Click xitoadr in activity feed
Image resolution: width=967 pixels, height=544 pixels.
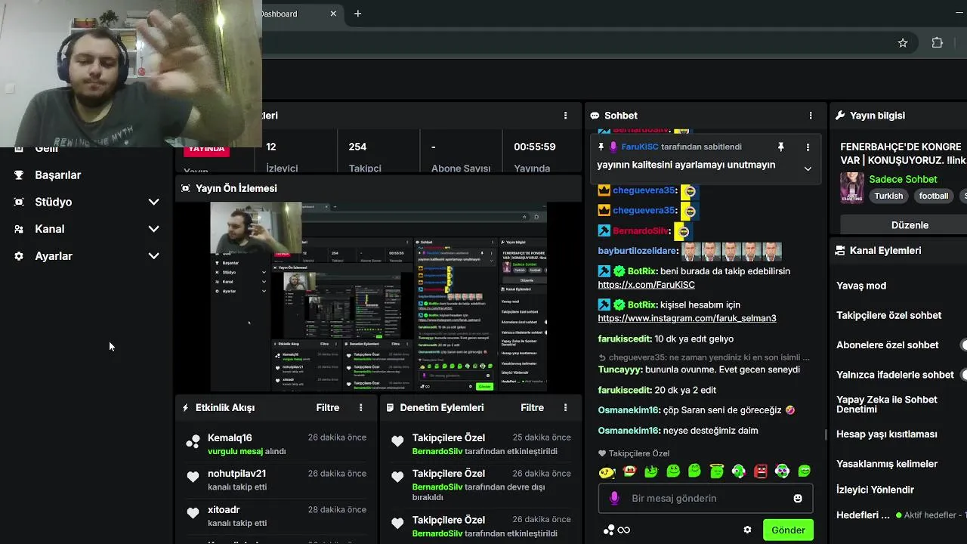[x=224, y=510]
